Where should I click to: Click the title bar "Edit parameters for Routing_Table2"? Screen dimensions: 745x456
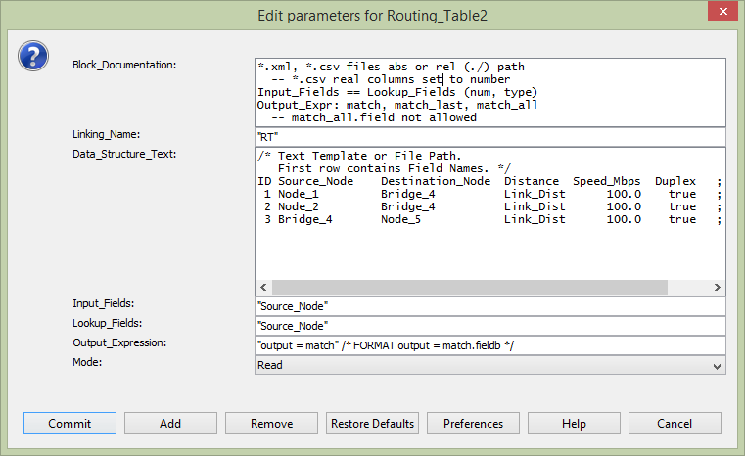coord(372,16)
